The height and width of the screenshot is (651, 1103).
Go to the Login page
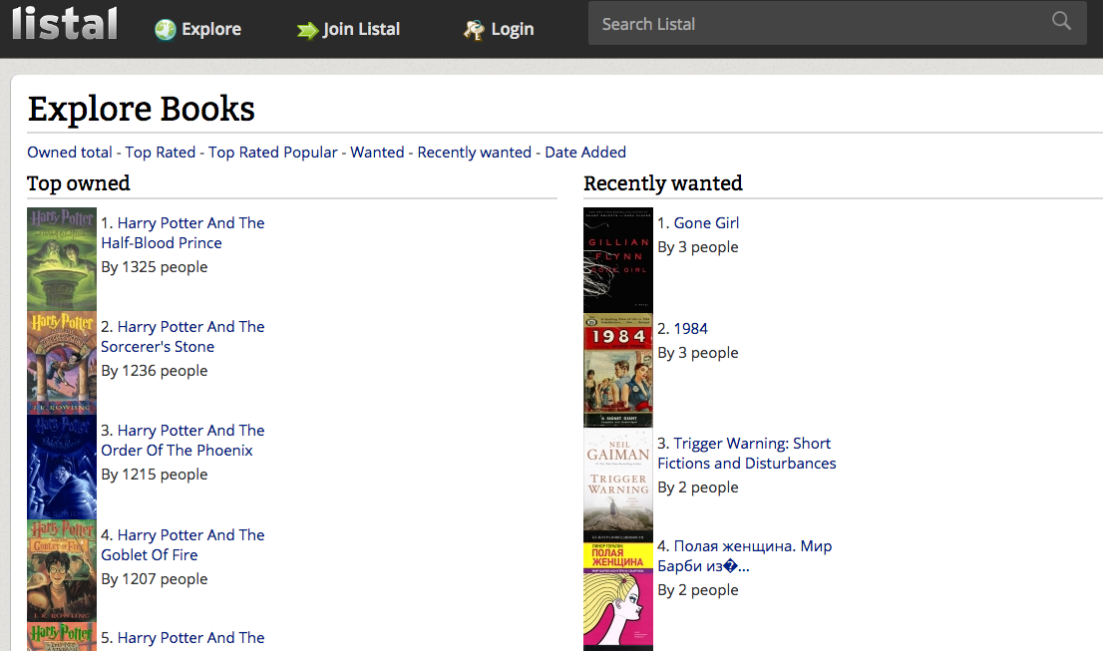[x=512, y=29]
